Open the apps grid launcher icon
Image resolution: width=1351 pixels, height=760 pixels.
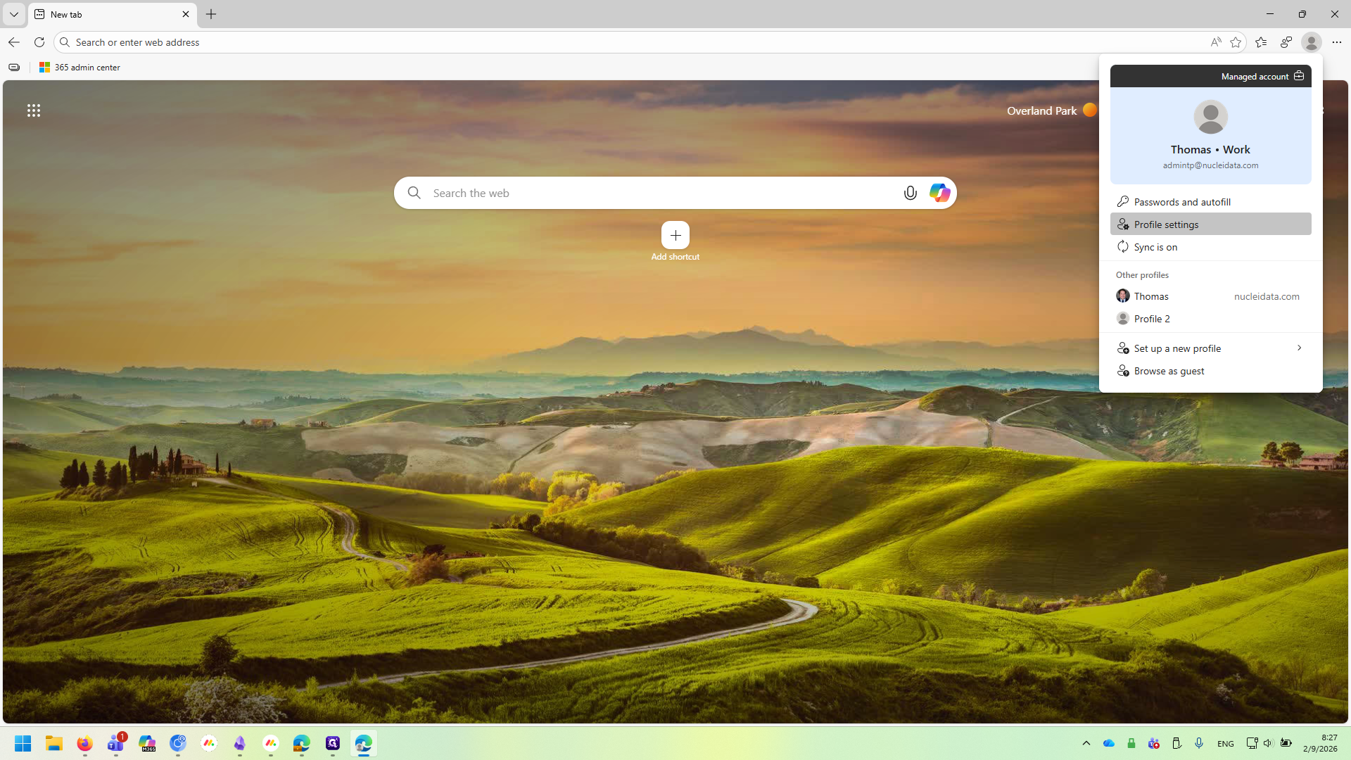pyautogui.click(x=34, y=110)
